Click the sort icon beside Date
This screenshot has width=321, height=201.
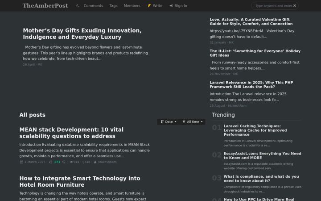click(162, 122)
